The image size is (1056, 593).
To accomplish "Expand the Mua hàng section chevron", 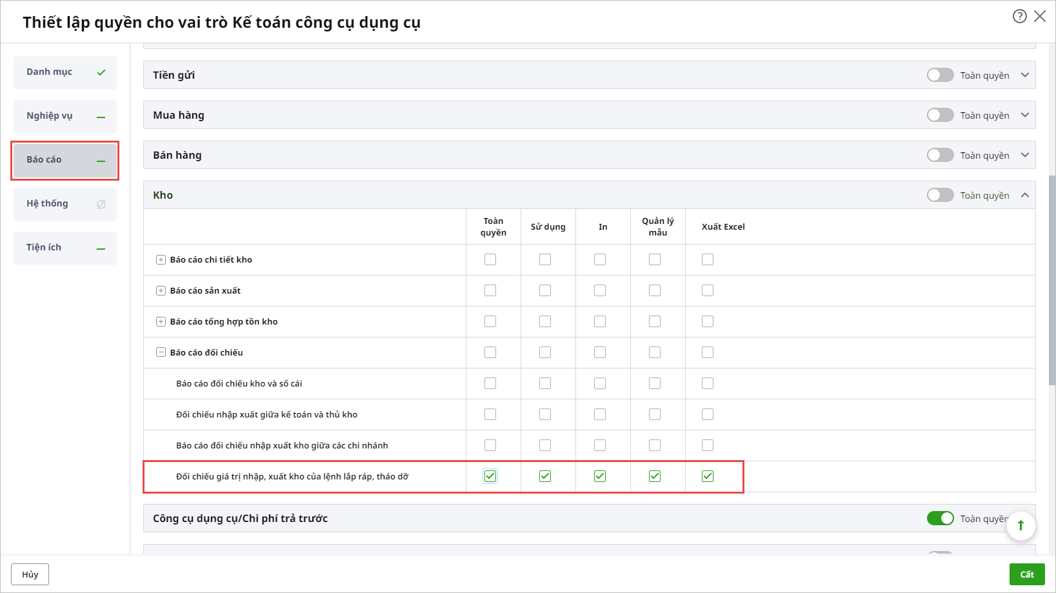I will (1025, 116).
